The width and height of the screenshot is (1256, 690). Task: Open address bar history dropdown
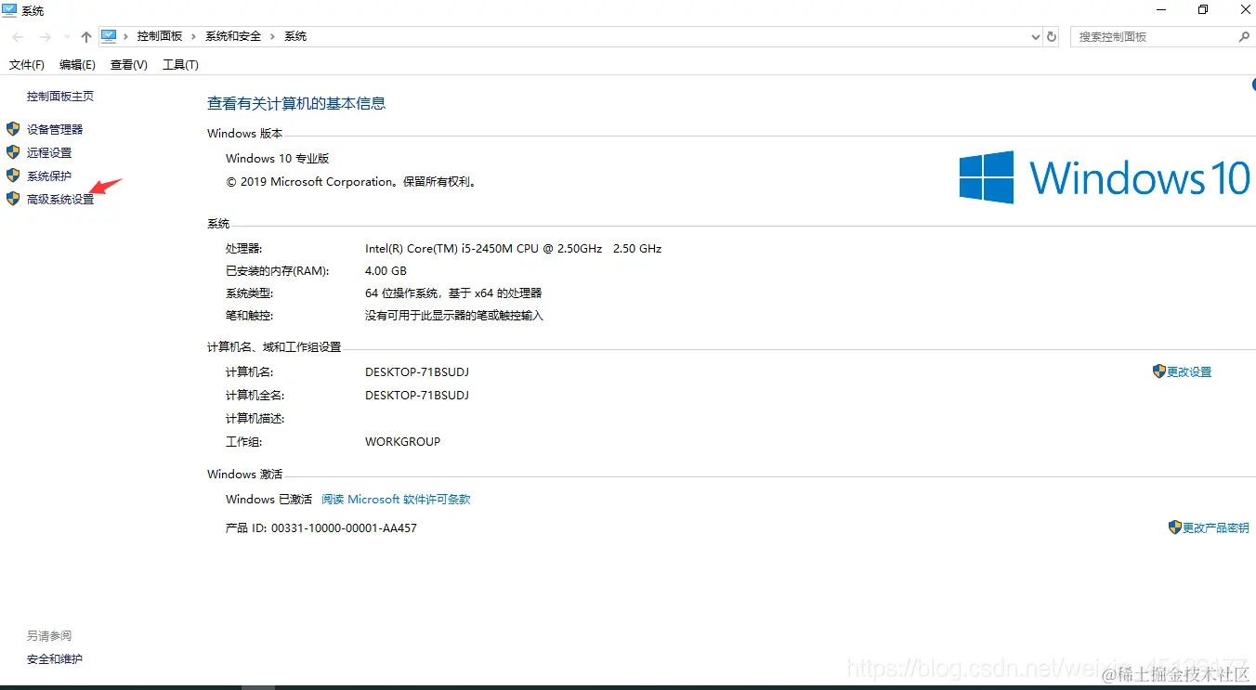coord(1037,37)
